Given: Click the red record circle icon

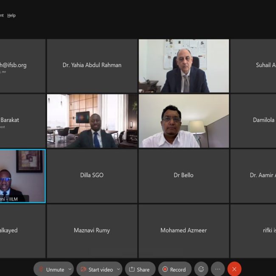Looking at the screenshot, I should tap(165, 269).
